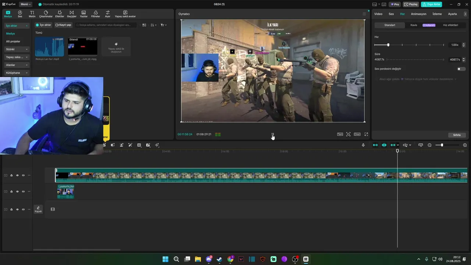Open File Explorer from the taskbar
Screen dimensions: 471x265
click(x=198, y=259)
